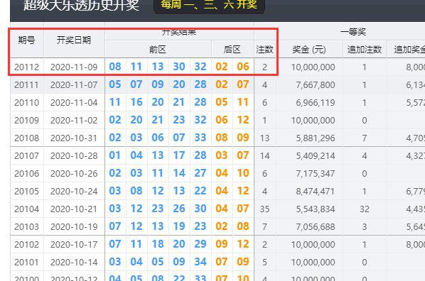Select issue number 20105
The image size is (425, 281).
26,192
